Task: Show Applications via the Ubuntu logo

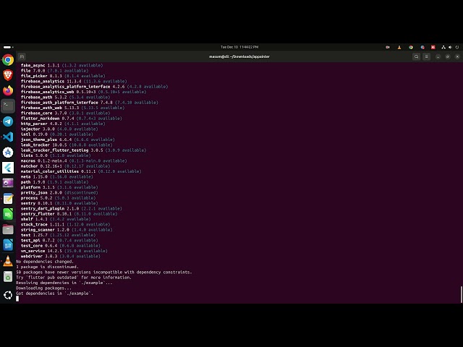Action: [8, 295]
